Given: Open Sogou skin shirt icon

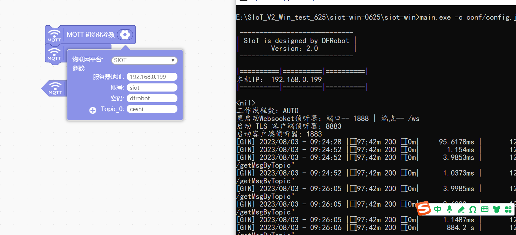Looking at the screenshot, I should (x=496, y=209).
